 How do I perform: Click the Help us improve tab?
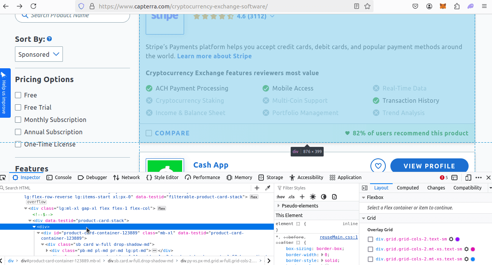[x=4, y=93]
